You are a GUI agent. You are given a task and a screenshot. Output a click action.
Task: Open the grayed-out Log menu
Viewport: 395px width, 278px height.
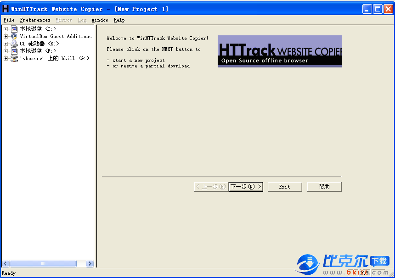click(82, 20)
